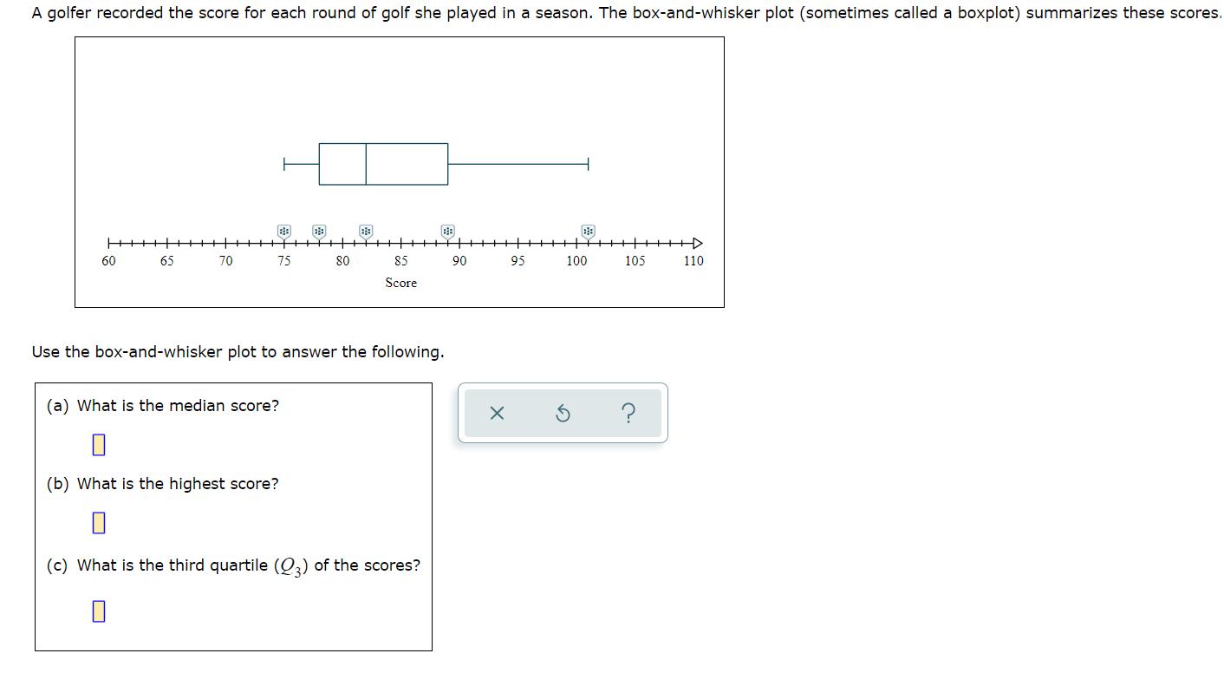Image resolution: width=1224 pixels, height=673 pixels.
Task: Select the pin marker above score 75
Action: [x=283, y=231]
